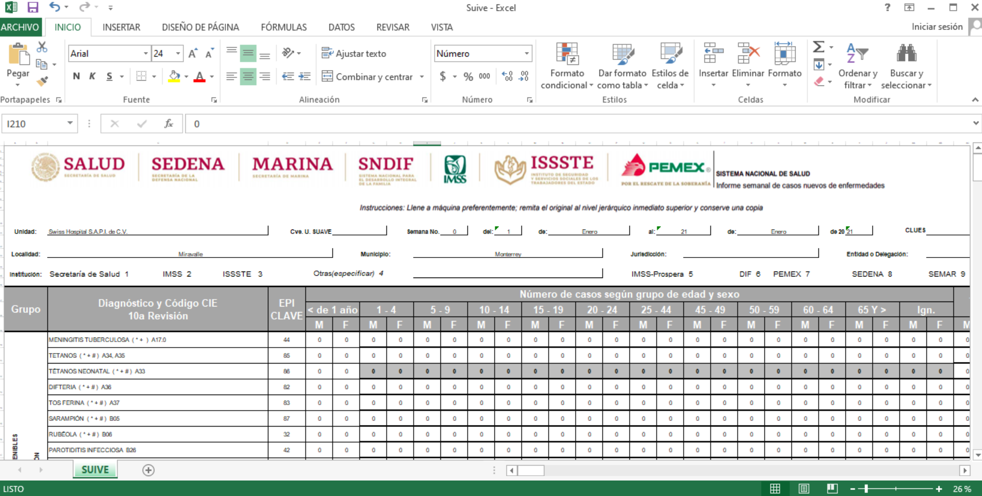Image resolution: width=982 pixels, height=496 pixels.
Task: Click Buscar y seleccionar binoculars icon
Action: coord(906,53)
